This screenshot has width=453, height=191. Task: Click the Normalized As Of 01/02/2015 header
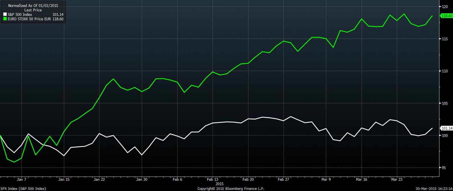pos(33,6)
